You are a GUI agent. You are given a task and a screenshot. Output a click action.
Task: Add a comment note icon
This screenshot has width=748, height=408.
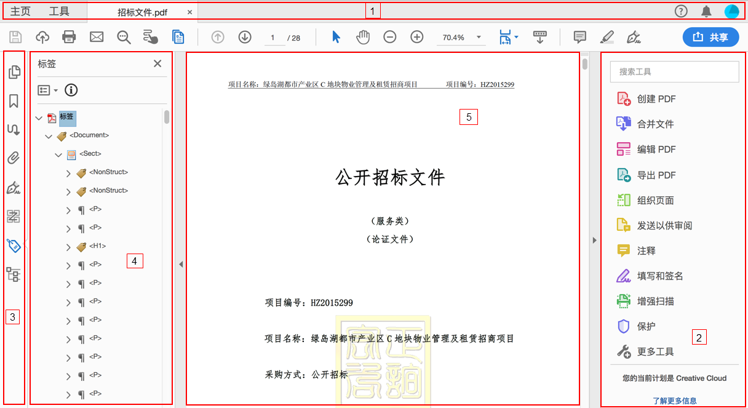click(x=579, y=37)
